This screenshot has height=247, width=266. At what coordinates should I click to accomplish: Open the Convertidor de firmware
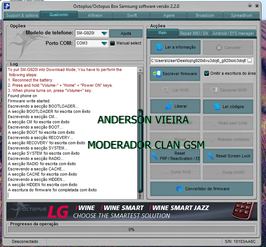202,189
